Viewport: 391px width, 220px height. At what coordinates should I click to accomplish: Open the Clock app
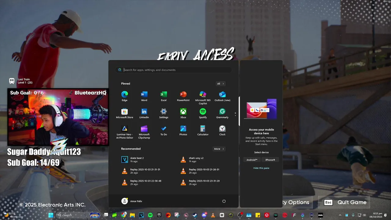tap(222, 130)
